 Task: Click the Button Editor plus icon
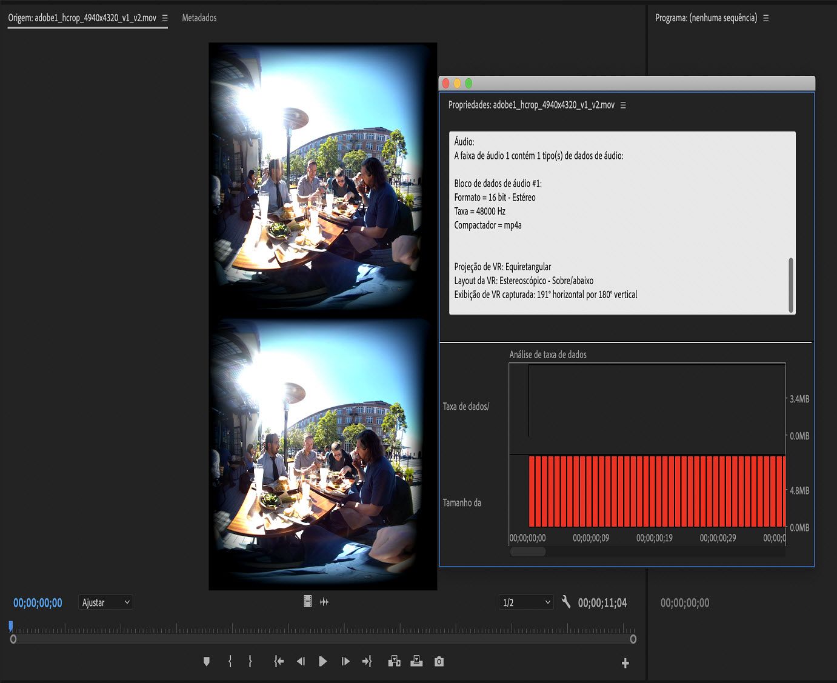(x=625, y=663)
